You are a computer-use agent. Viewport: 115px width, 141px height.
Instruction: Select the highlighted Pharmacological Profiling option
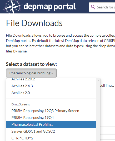click(x=51, y=124)
